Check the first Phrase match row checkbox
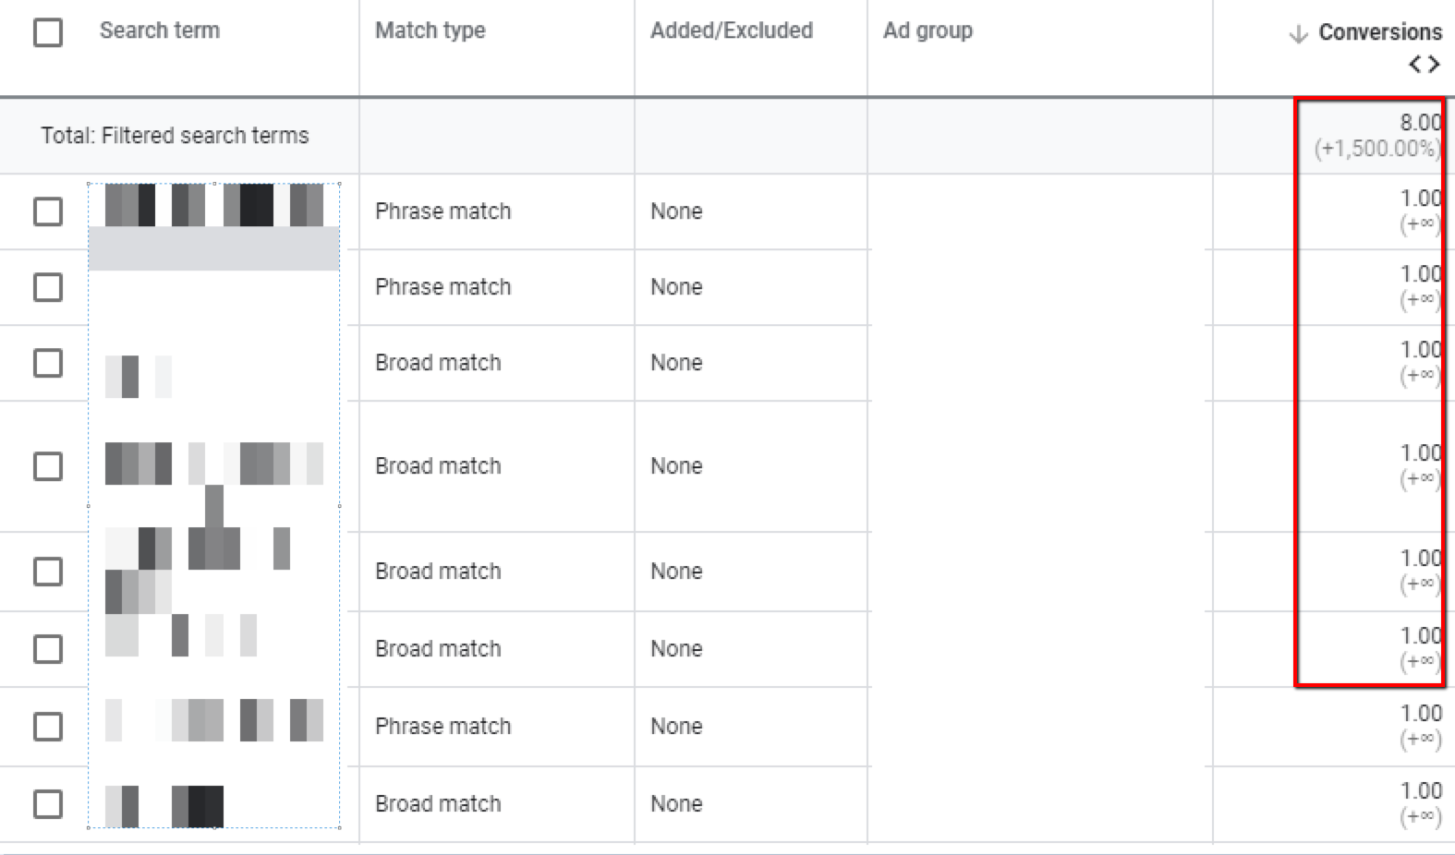Image resolution: width=1455 pixels, height=855 pixels. pos(48,211)
